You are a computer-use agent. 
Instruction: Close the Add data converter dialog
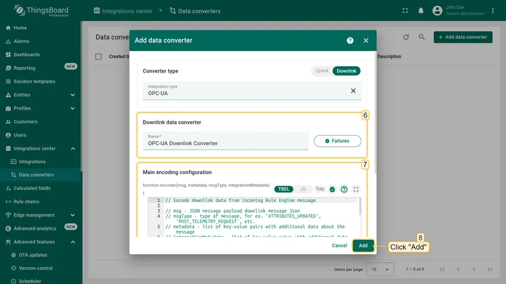coord(366,40)
